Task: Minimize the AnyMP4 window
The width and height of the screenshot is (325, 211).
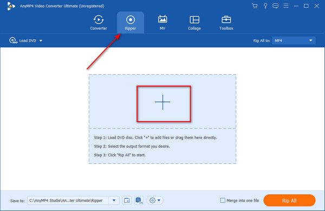Action: [x=296, y=6]
